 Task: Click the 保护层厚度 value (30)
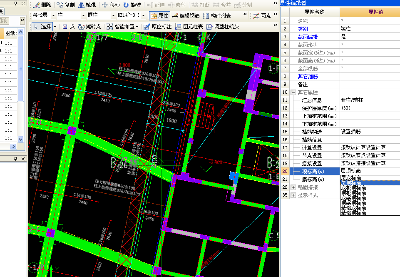346,108
